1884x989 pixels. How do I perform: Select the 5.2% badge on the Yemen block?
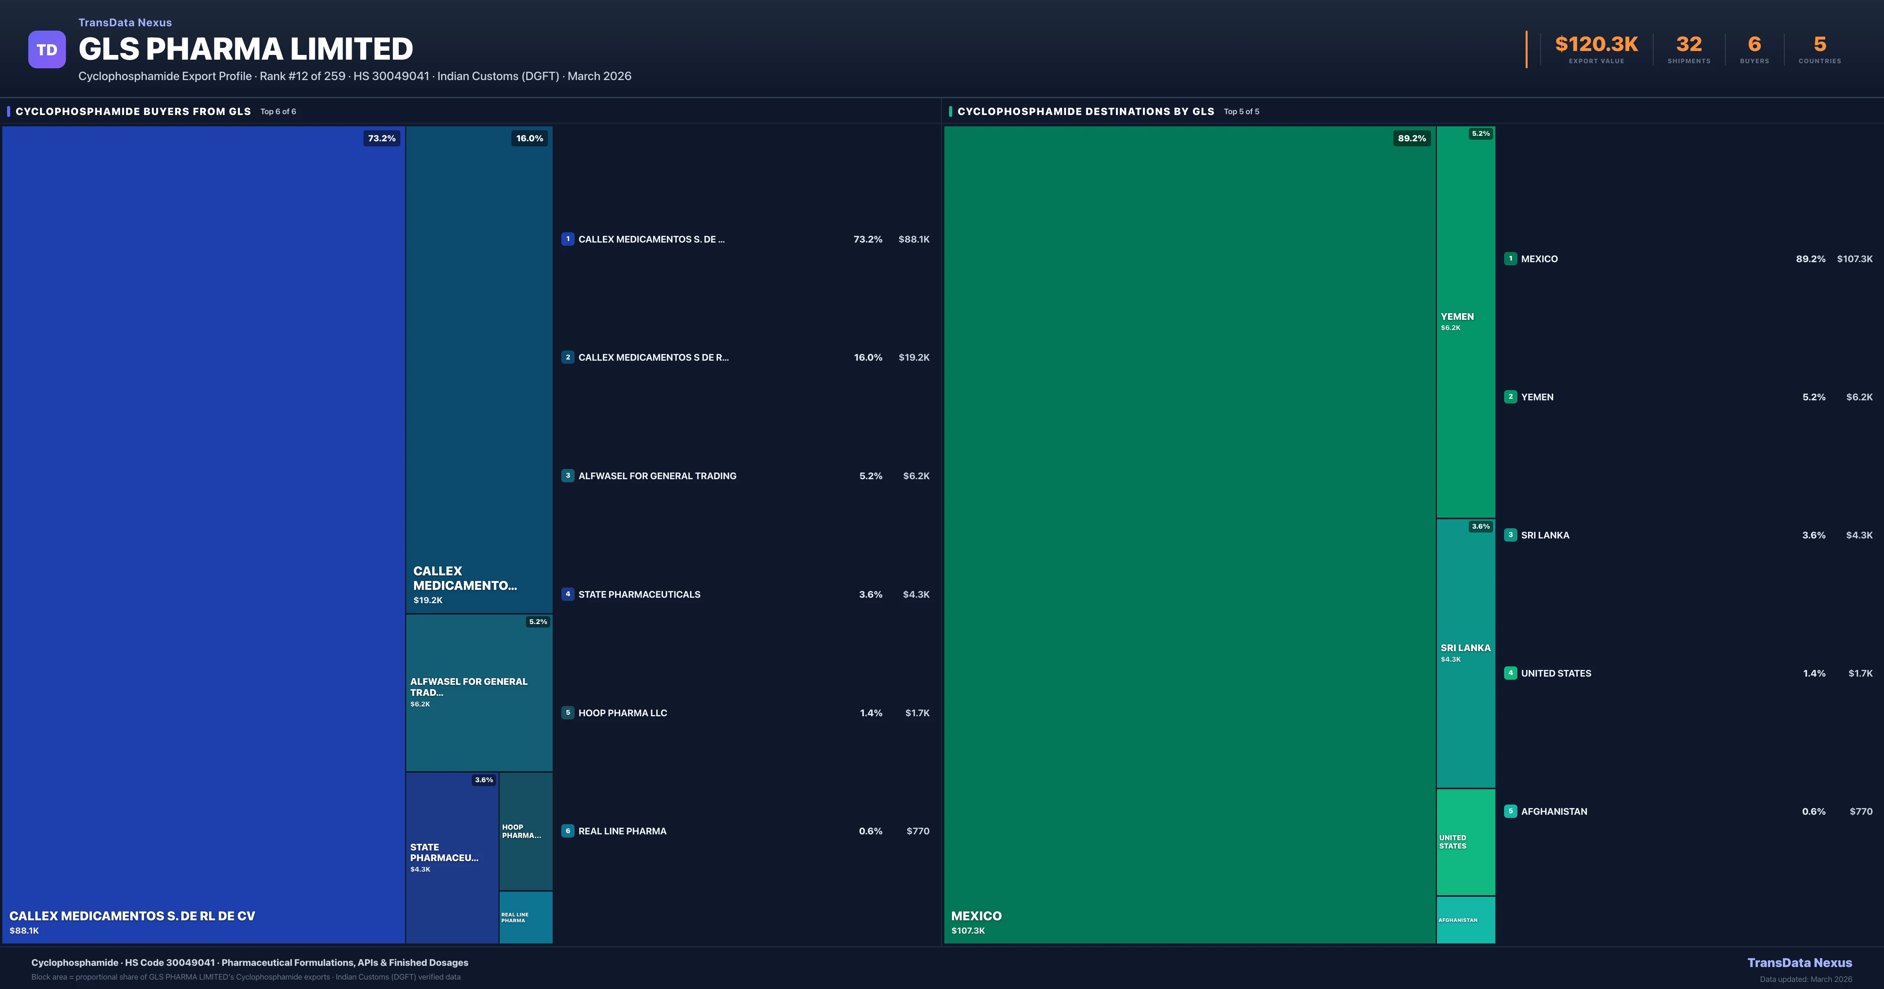[x=1479, y=134]
